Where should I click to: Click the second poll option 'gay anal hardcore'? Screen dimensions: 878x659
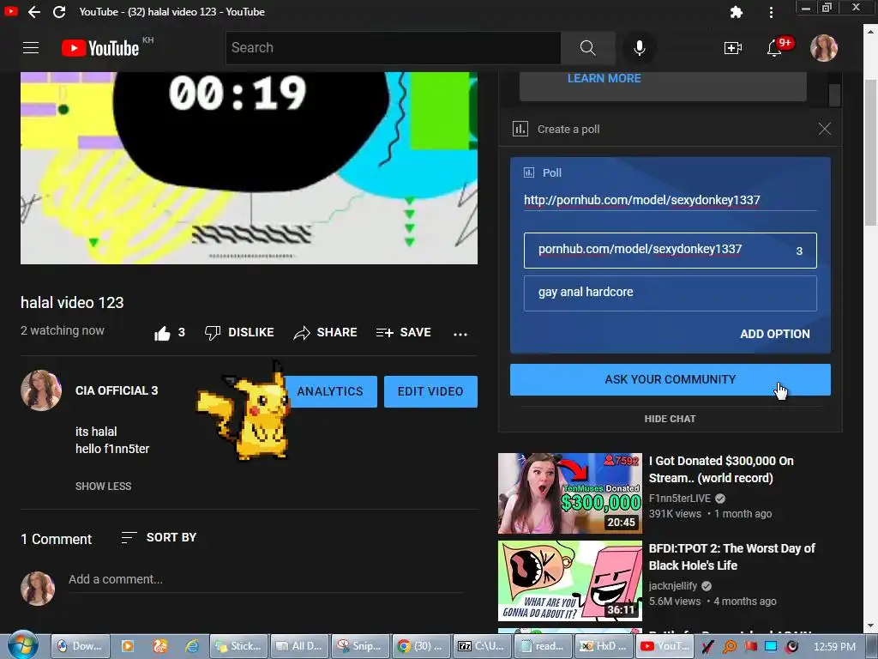pyautogui.click(x=670, y=293)
